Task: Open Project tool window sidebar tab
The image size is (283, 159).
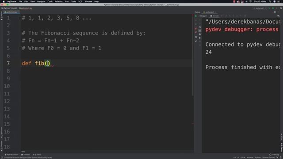Action: tap(1, 16)
